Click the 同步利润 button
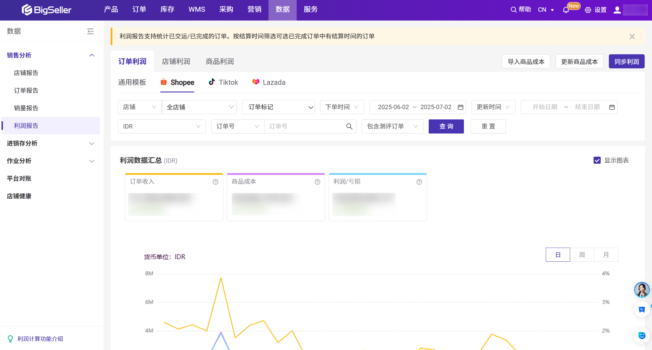The width and height of the screenshot is (652, 350). (627, 62)
